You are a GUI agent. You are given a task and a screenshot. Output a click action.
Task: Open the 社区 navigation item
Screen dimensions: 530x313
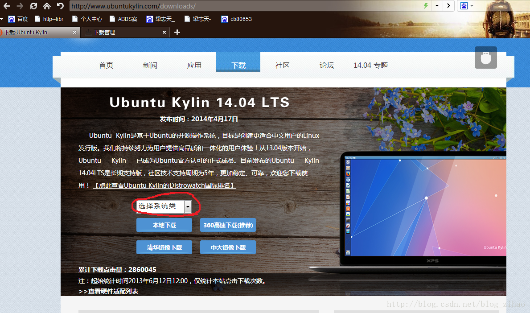(283, 65)
